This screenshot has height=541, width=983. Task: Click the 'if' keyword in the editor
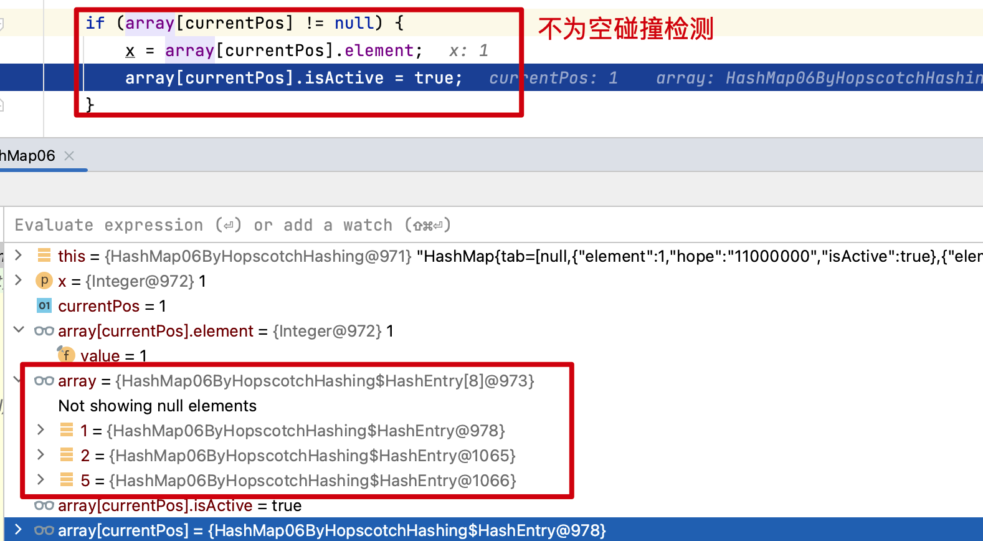pos(95,23)
